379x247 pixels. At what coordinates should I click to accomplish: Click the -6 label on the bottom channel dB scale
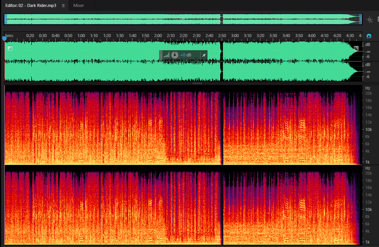coord(367,77)
